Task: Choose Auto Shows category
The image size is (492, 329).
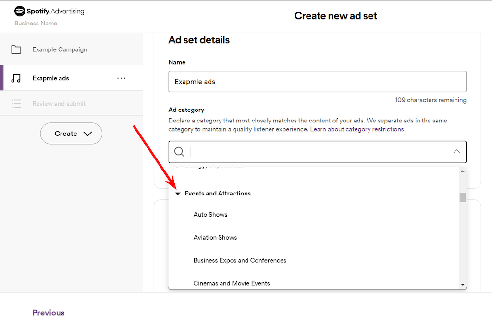Action: point(210,215)
